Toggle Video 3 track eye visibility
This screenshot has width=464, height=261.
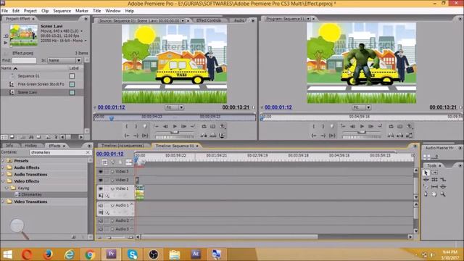click(x=101, y=172)
